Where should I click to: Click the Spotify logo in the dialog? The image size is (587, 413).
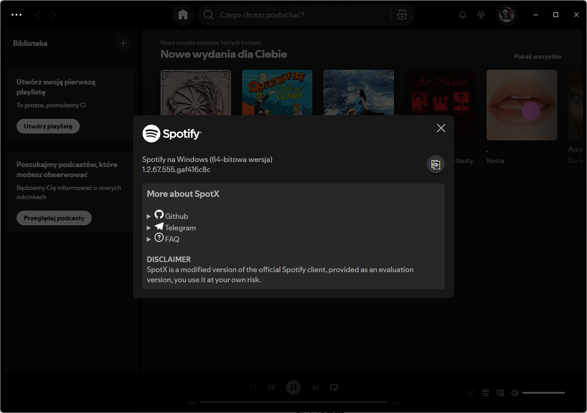(172, 134)
